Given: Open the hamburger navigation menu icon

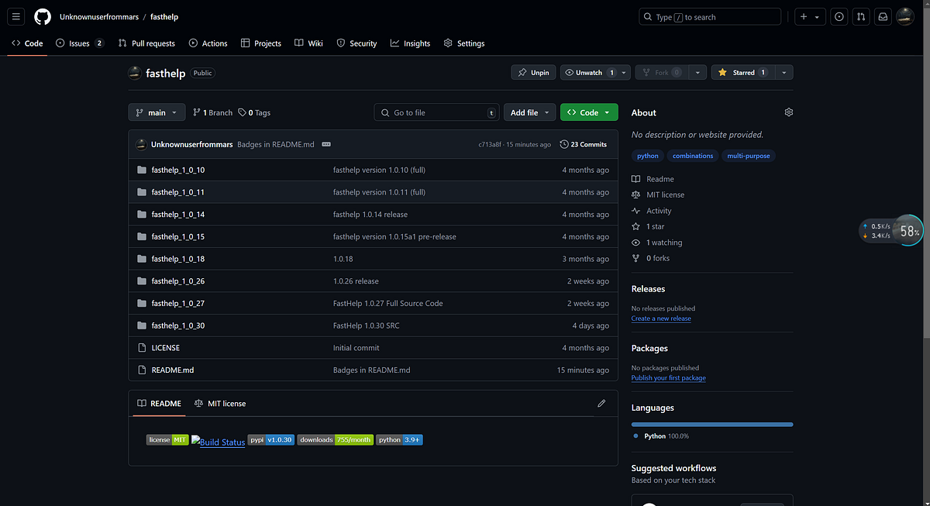Looking at the screenshot, I should 15,15.
